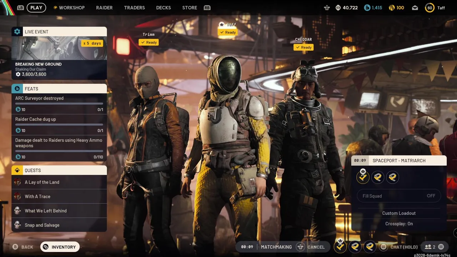Open the Live Event panel header

coord(59,31)
